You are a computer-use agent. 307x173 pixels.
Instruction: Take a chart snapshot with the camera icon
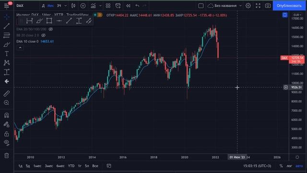click(268, 6)
